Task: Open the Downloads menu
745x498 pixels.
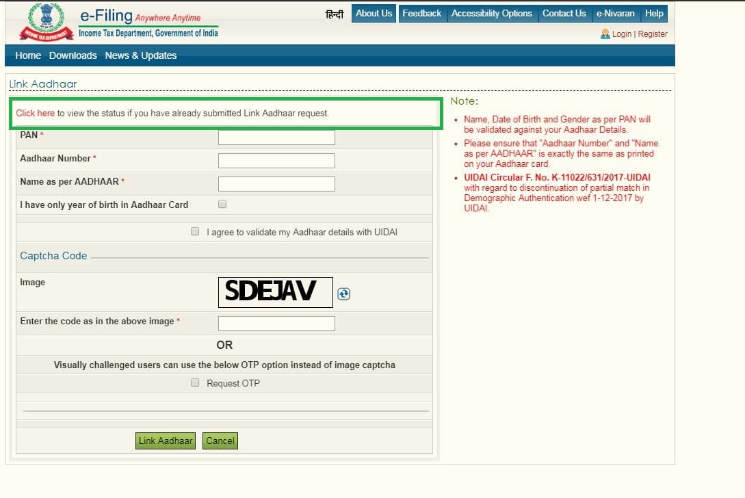Action: point(73,55)
